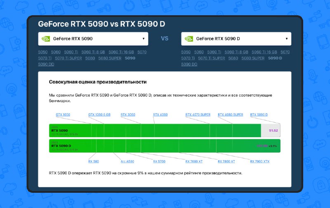Open the GeForce RTX 5090 dropdown

click(93, 39)
